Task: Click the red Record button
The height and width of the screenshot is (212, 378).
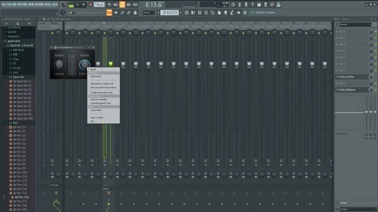Action: (x=90, y=5)
